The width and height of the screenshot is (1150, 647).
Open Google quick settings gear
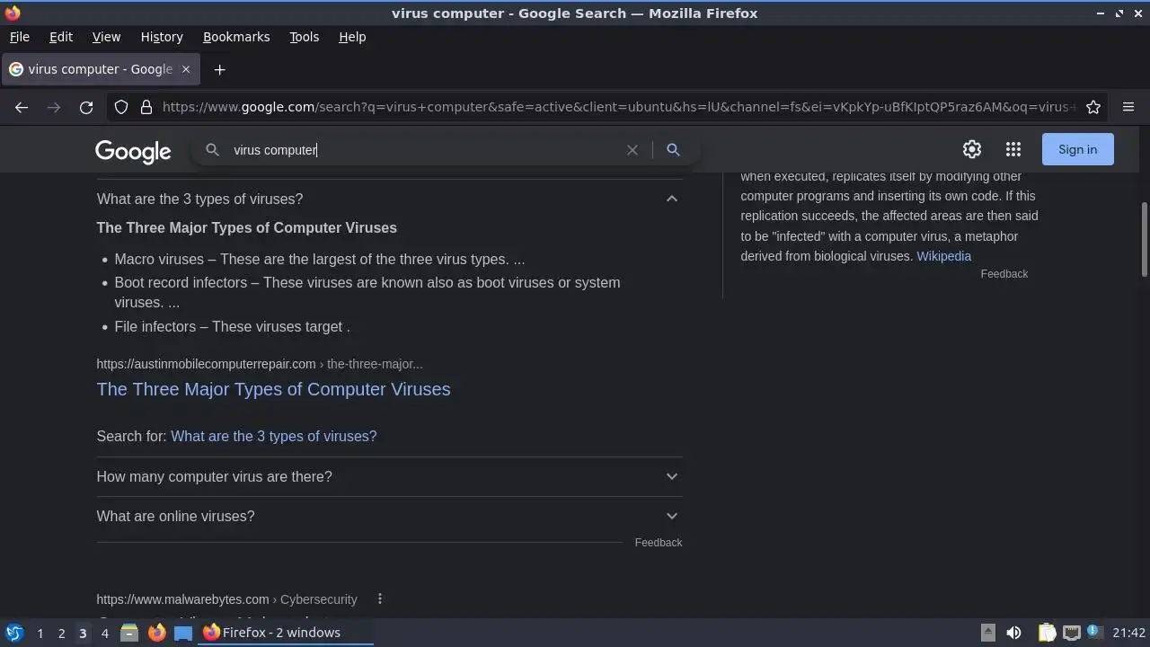(972, 149)
